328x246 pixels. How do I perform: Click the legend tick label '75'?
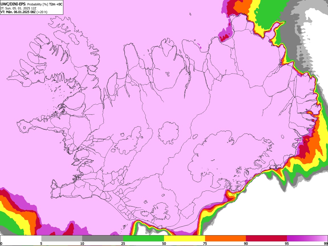(x=205, y=244)
